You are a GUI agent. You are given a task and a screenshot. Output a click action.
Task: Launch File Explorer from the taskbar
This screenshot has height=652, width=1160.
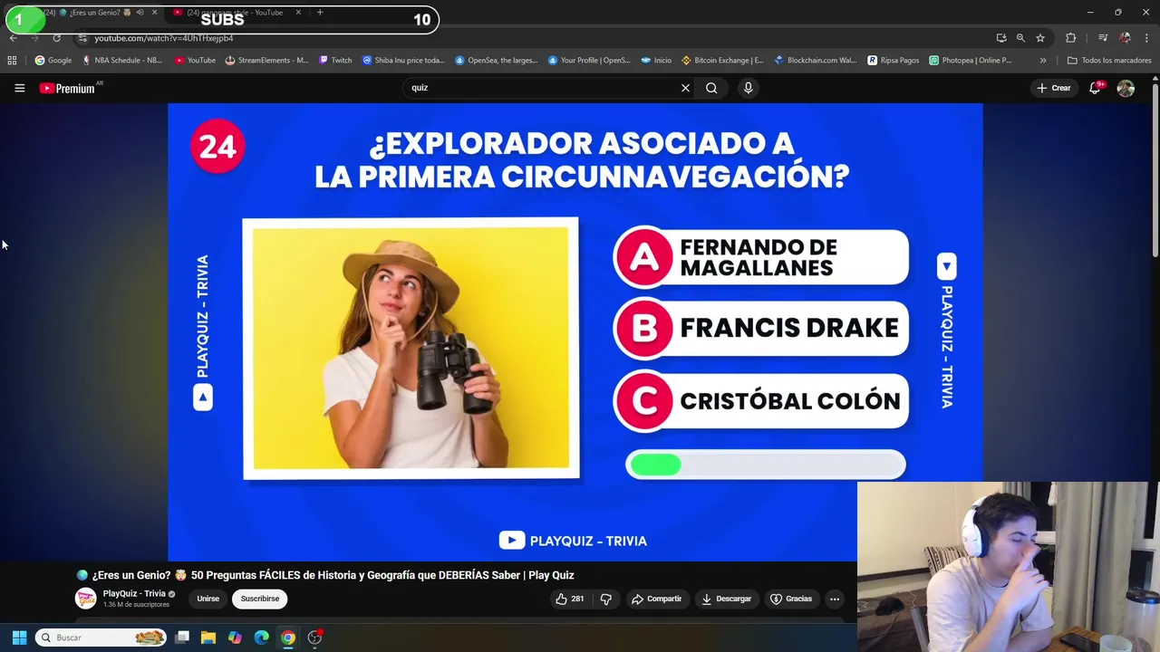208,638
